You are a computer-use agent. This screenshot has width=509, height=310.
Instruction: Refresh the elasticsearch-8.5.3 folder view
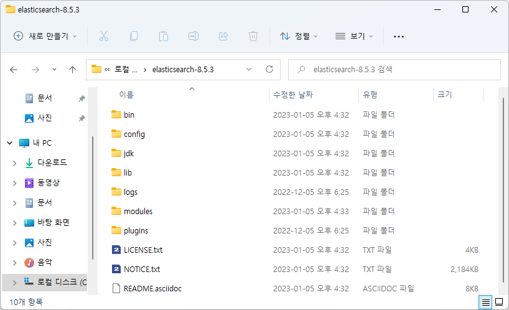point(269,69)
